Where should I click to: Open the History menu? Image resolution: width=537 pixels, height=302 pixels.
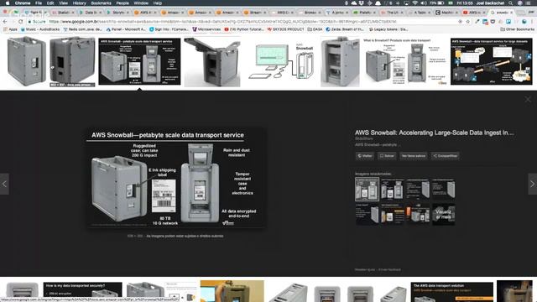tap(79, 3)
